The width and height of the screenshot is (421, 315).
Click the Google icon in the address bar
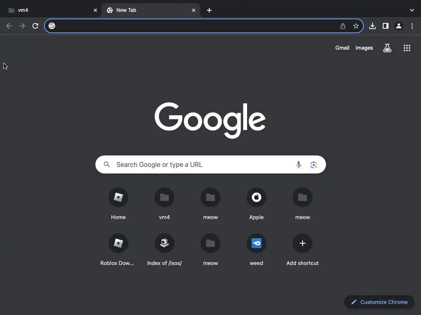(x=52, y=26)
